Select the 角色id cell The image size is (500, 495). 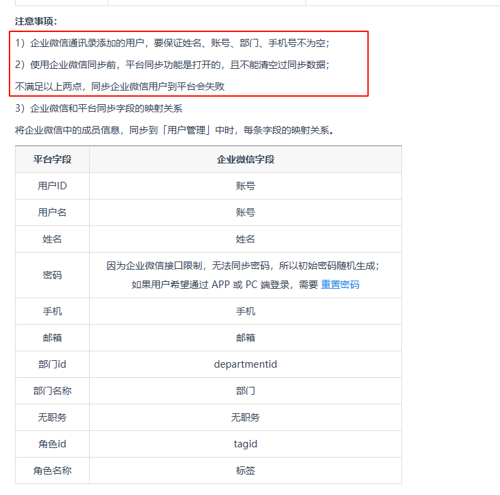coord(52,444)
